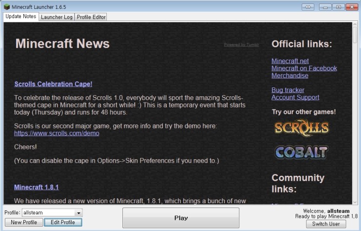Follow the scrolls.com/demo link
Screen dimensions: 361x231
click(57, 133)
